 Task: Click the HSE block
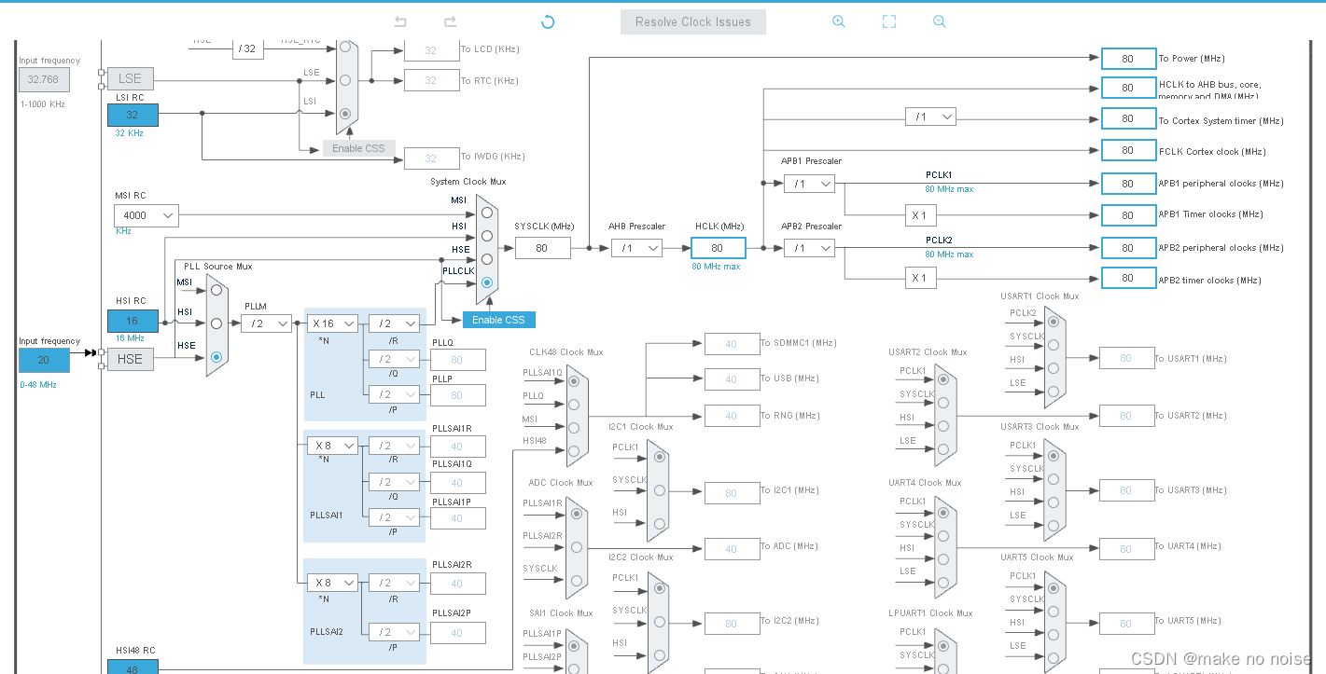(x=130, y=359)
